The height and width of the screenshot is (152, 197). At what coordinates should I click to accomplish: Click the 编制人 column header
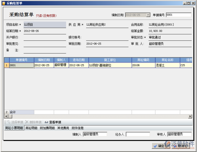(x=61, y=60)
